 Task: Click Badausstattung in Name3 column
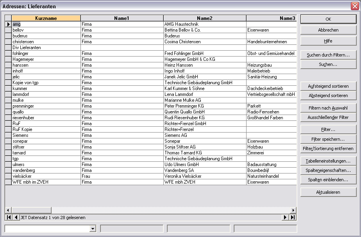click(272, 164)
